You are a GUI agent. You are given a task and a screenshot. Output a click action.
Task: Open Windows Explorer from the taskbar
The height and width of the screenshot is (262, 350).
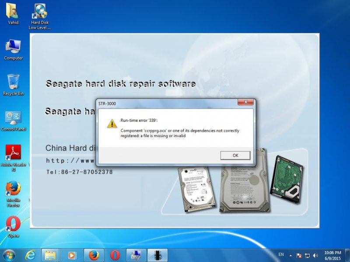point(50,255)
